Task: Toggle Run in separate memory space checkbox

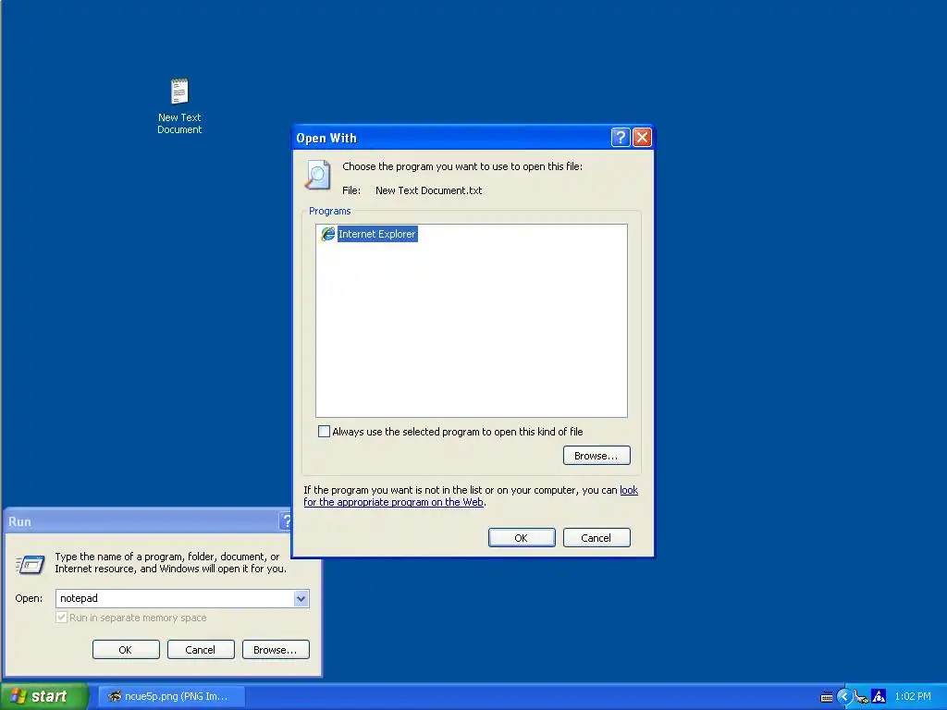Action: (61, 617)
